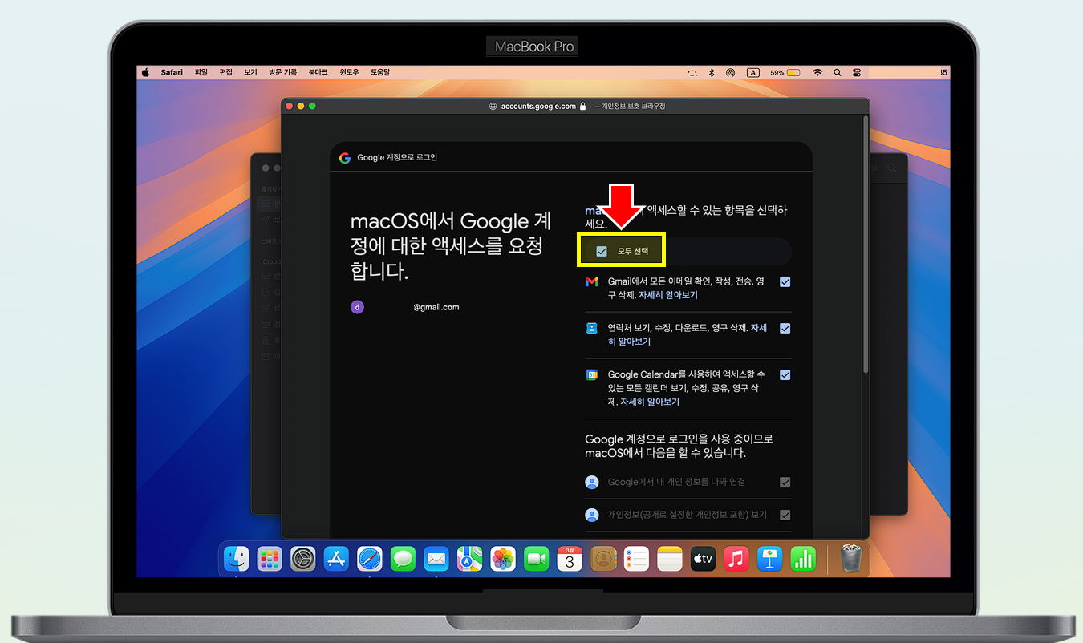Open Control Center in the menu bar

(857, 72)
